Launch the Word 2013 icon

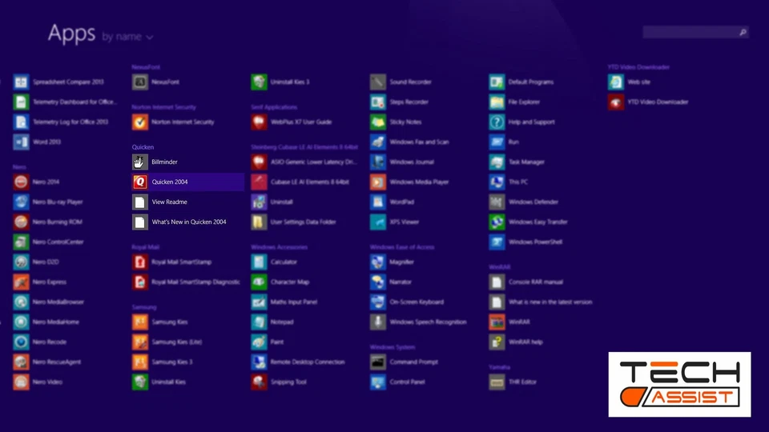[21, 142]
